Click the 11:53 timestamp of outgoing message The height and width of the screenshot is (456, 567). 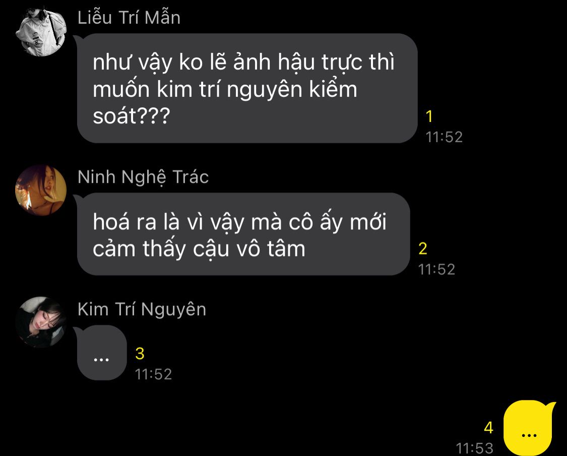(x=474, y=448)
